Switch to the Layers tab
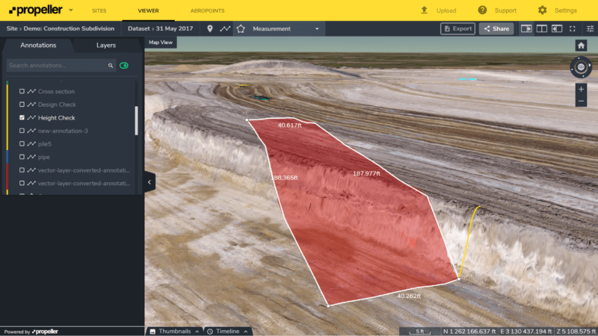This screenshot has height=336, width=598. point(106,45)
